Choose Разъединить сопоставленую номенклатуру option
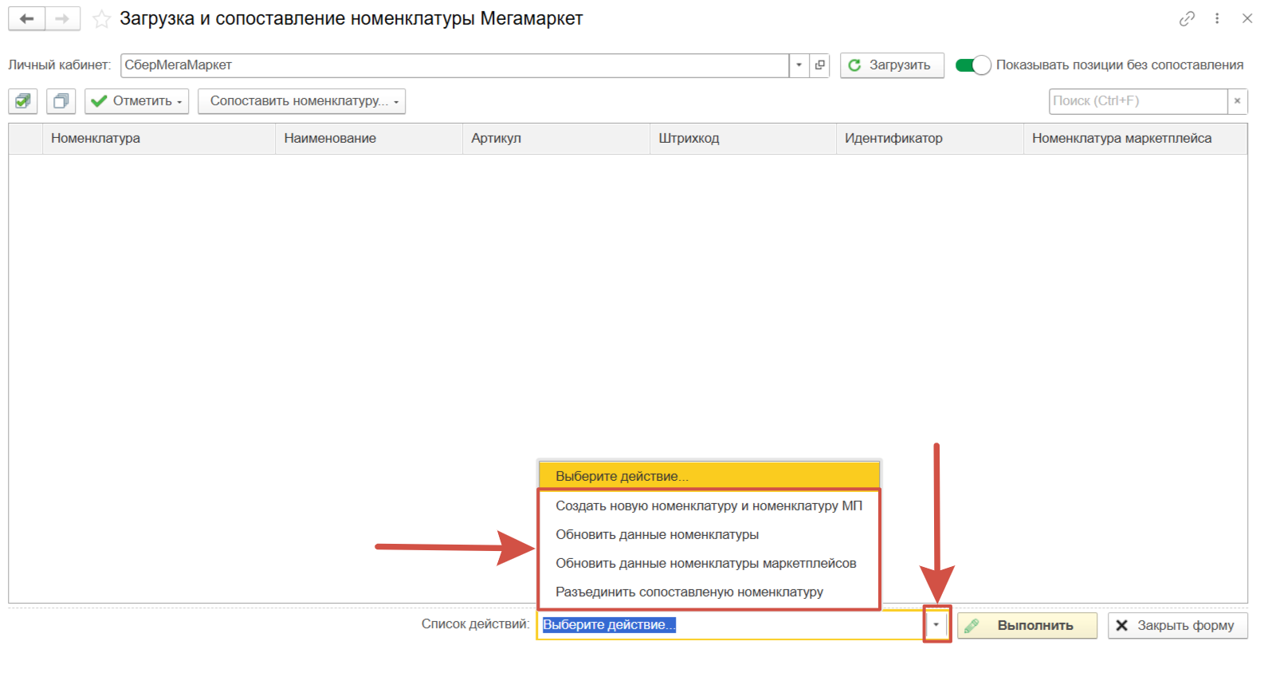This screenshot has width=1264, height=673. tap(689, 592)
